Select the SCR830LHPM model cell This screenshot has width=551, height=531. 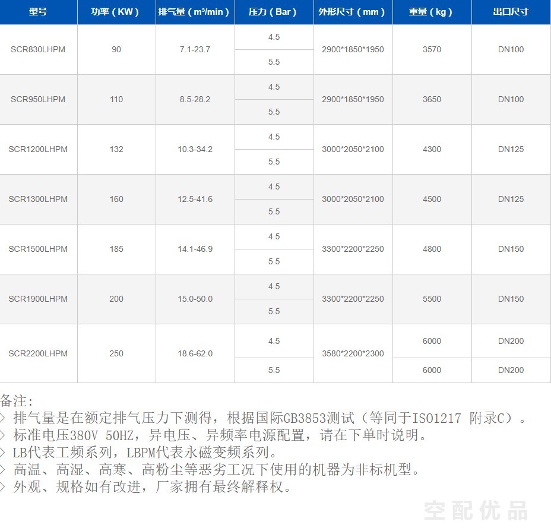pos(38,49)
